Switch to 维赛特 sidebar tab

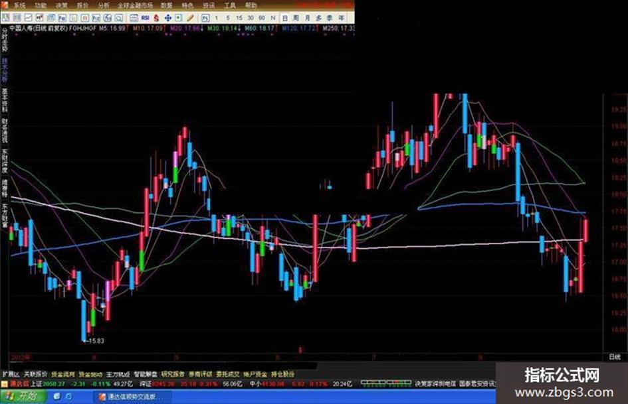(x=5, y=188)
